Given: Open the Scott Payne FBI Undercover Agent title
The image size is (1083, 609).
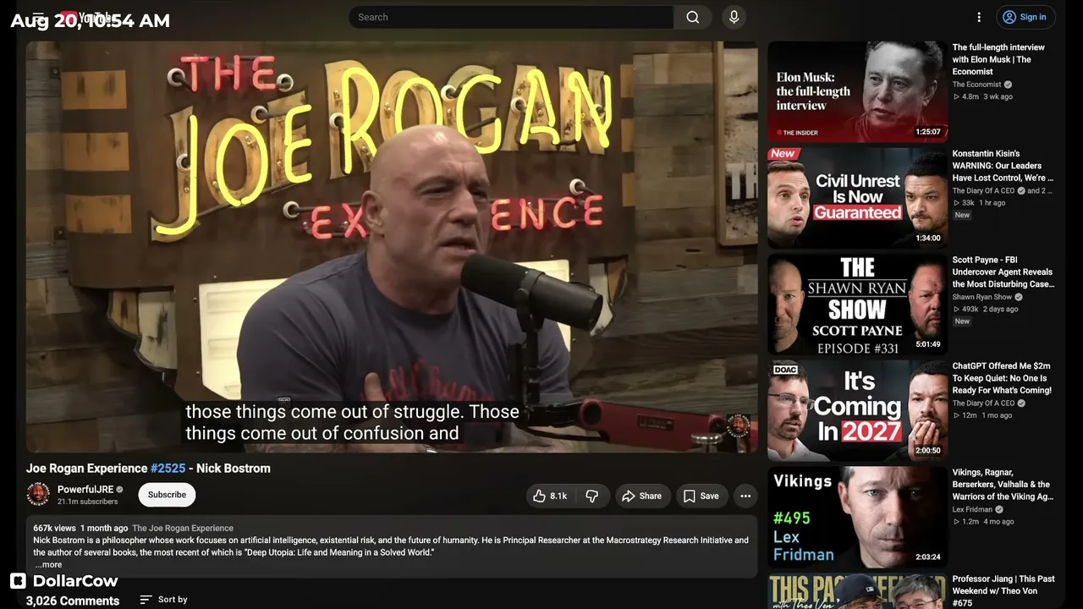Looking at the screenshot, I should click(1003, 272).
